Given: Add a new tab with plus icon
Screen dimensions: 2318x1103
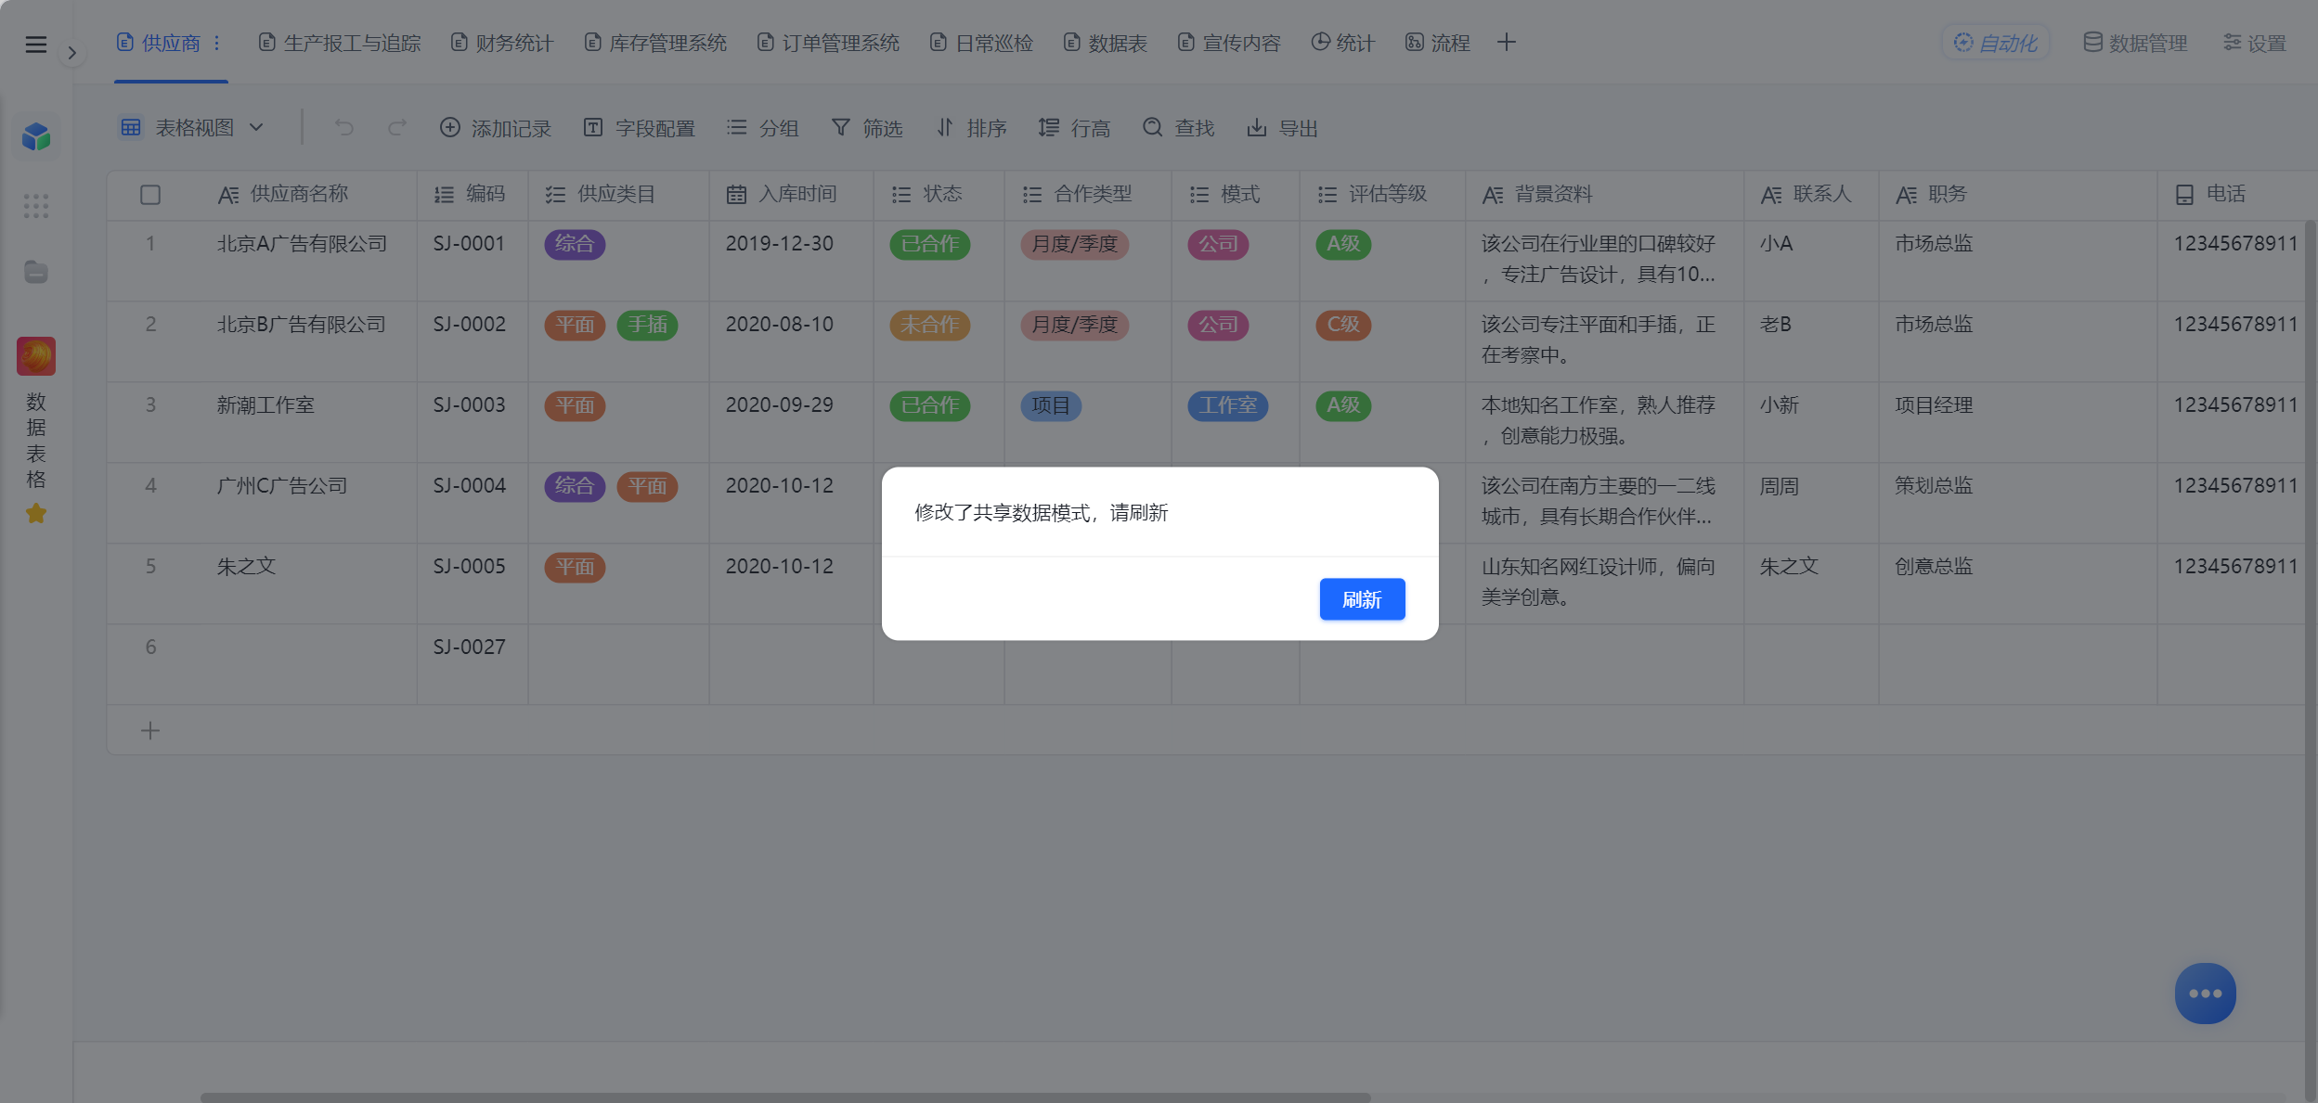Looking at the screenshot, I should [x=1507, y=43].
